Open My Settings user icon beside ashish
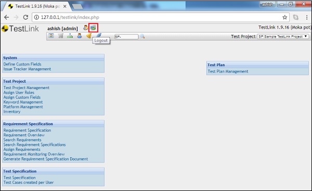This screenshot has height=191, width=312. [86, 28]
